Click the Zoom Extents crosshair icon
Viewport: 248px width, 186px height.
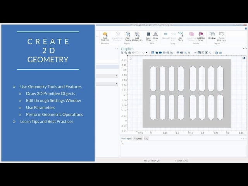(x=133, y=53)
